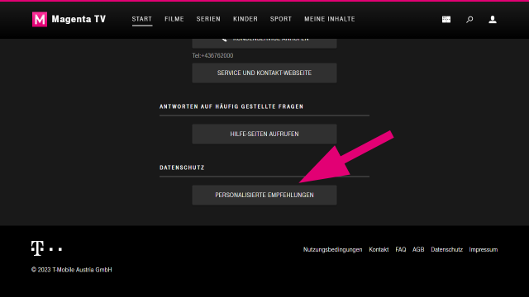Select KINDER in the navigation

[x=245, y=19]
